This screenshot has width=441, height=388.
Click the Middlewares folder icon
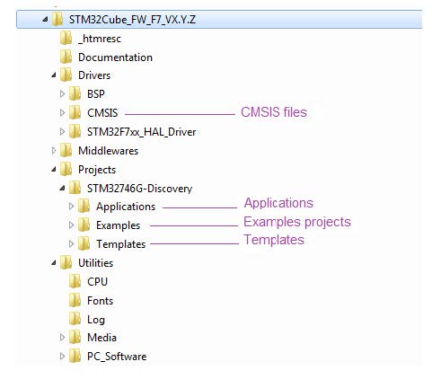66,151
